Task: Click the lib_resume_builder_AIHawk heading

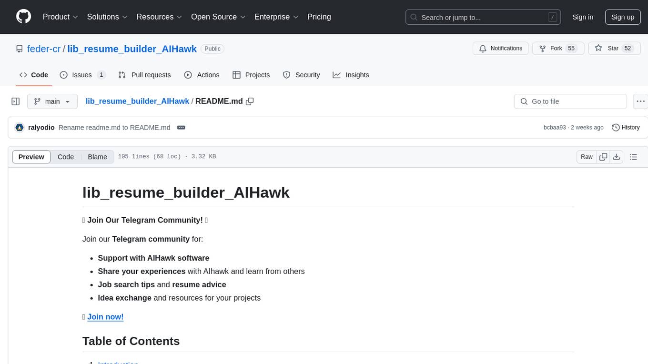Action: click(186, 192)
